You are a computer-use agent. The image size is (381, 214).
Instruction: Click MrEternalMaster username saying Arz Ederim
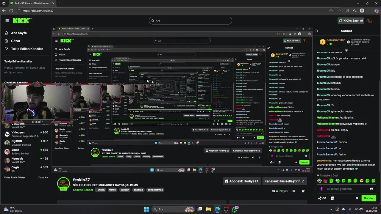click(327, 118)
